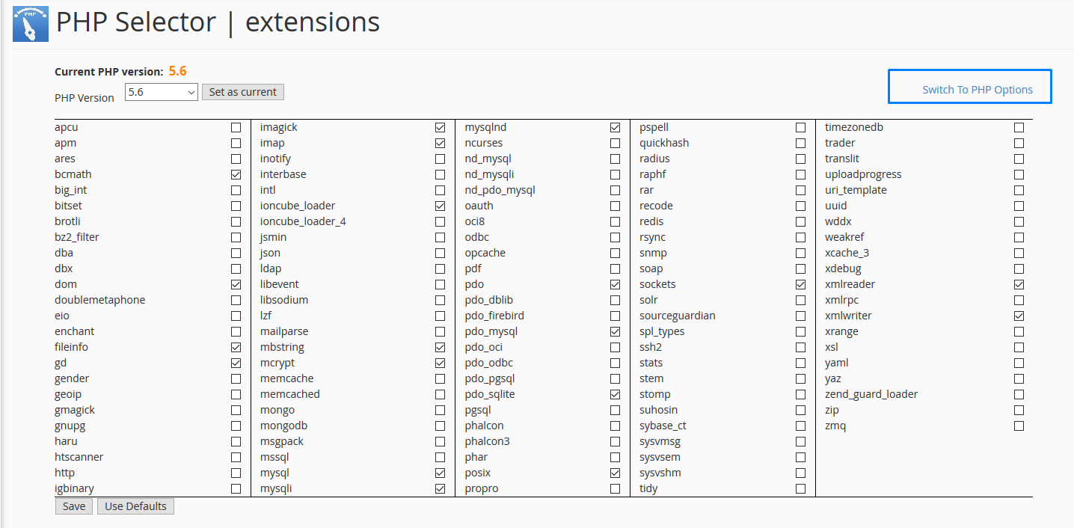Image resolution: width=1074 pixels, height=528 pixels.
Task: Click the Set as current button
Action: pos(242,92)
